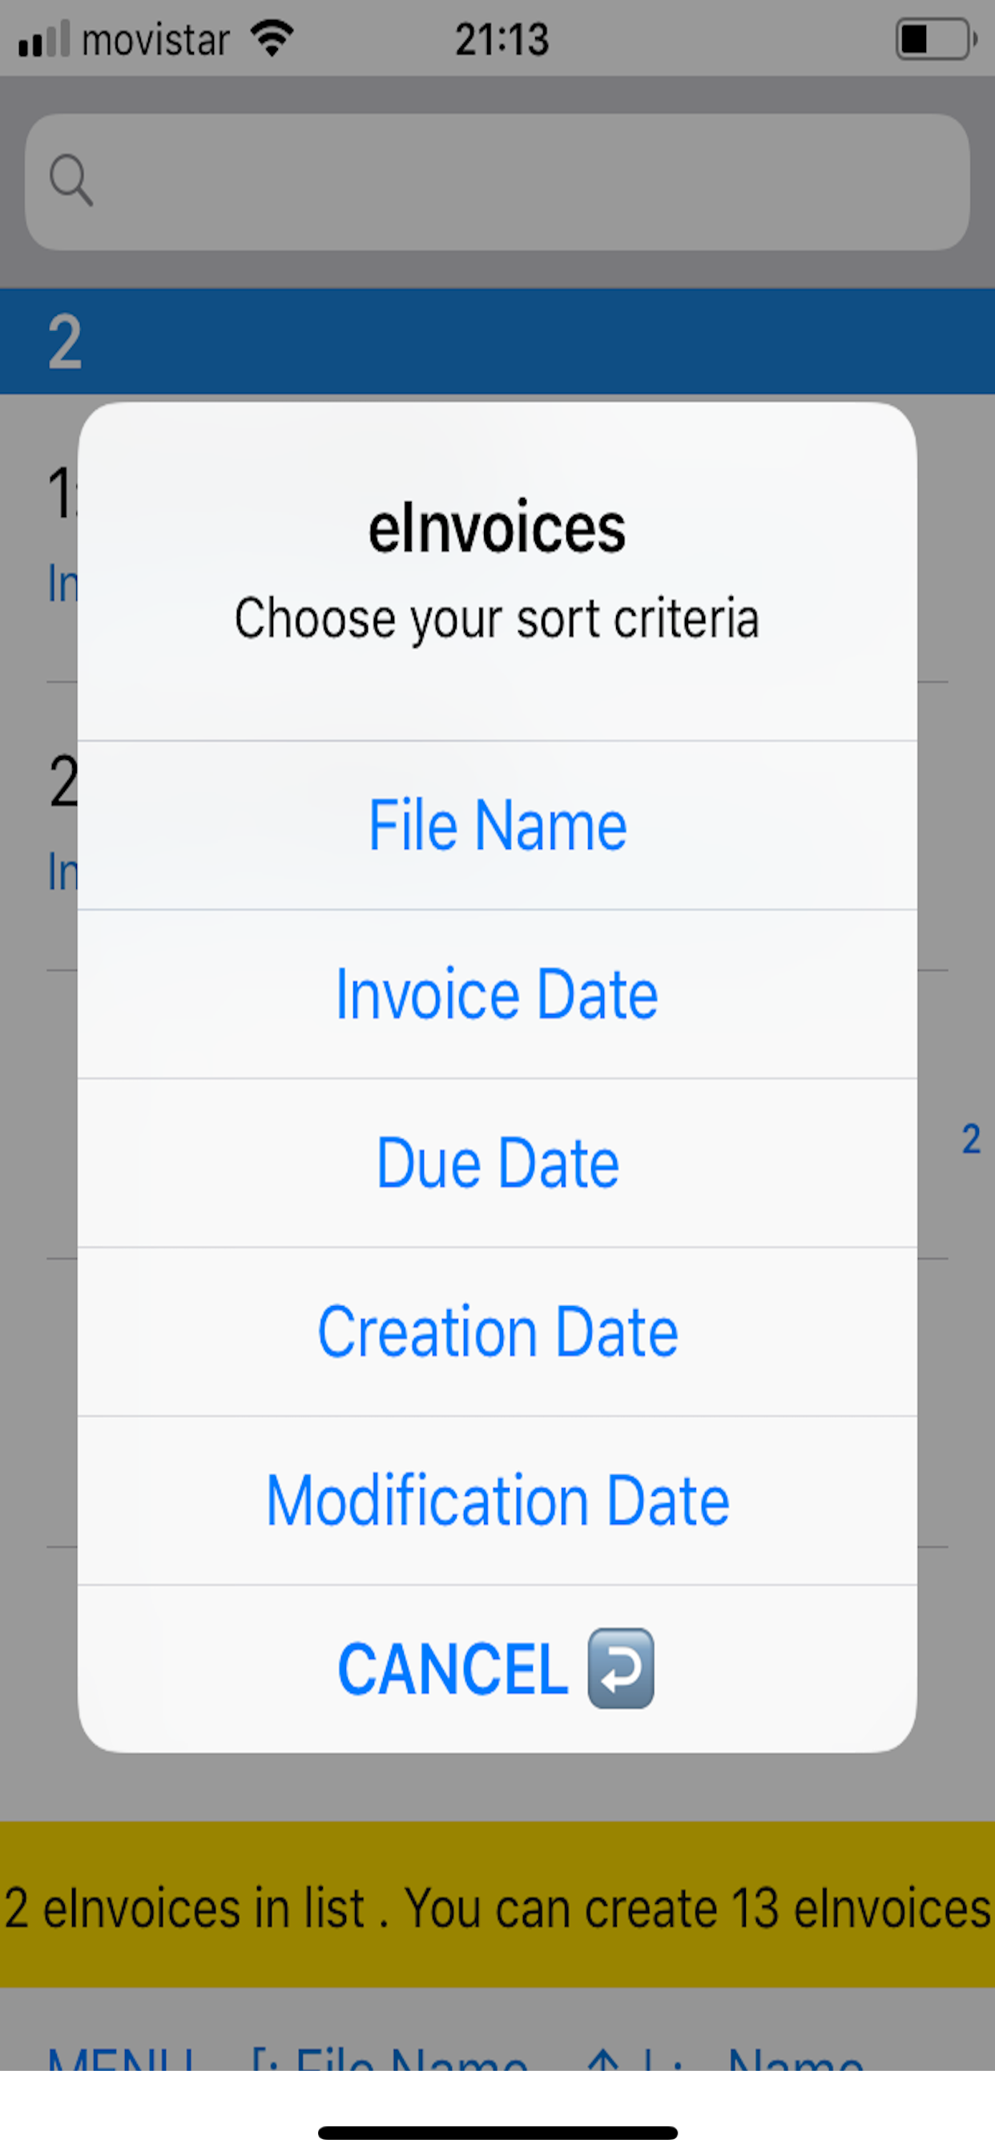Choose Invoice Date sort criteria
Viewport: 995px width, 2155px height.
pos(497,994)
